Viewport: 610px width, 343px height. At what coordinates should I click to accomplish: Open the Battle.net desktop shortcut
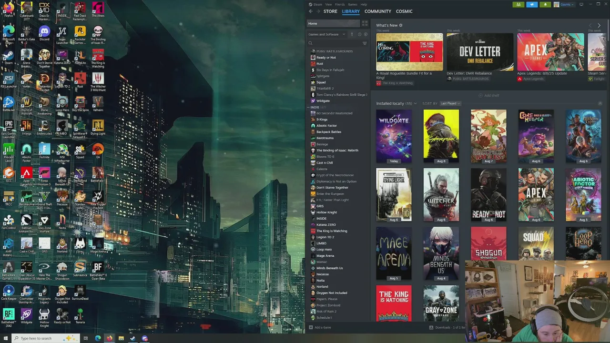tap(9, 104)
